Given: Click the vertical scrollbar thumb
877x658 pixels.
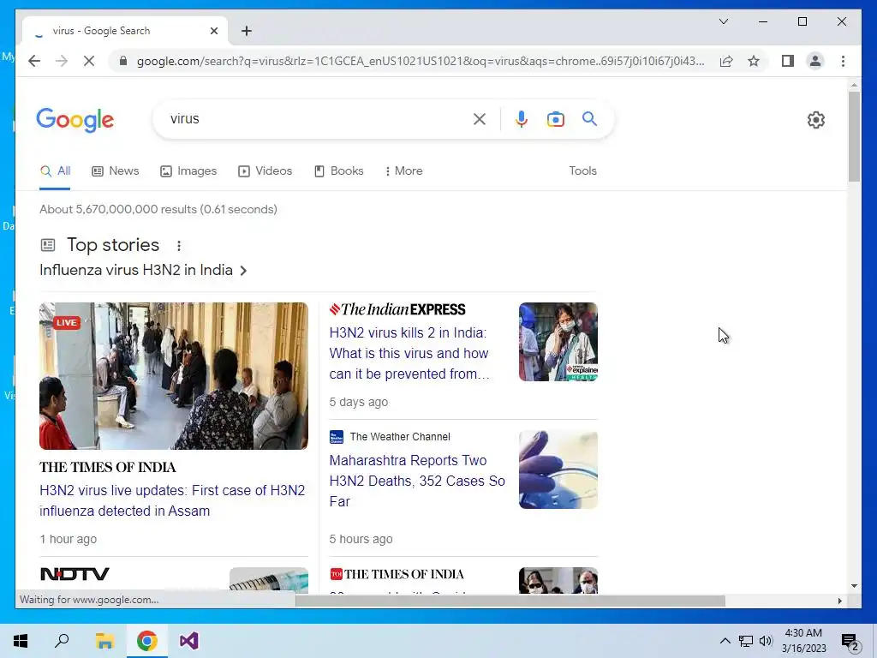Looking at the screenshot, I should [854, 136].
